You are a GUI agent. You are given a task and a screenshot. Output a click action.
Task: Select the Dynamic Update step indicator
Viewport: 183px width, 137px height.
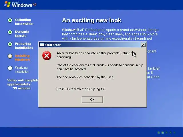tap(10, 32)
